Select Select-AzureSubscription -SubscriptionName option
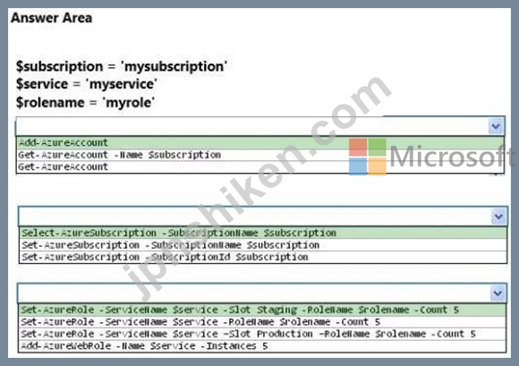The image size is (519, 366). 263,233
